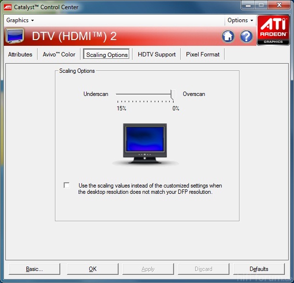The image size is (294, 283).
Task: Close the Catalyst Control Center window
Action: tap(279, 5)
